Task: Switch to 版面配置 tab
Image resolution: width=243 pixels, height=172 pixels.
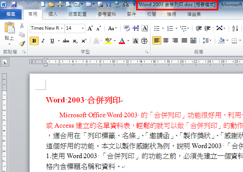Action: pyautogui.click(x=78, y=14)
